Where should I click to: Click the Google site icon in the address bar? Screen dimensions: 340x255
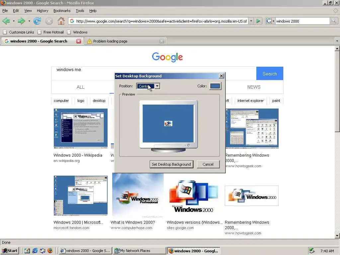72,21
